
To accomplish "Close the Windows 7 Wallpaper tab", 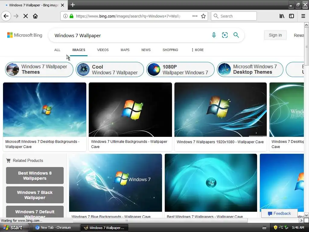I will (62, 5).
